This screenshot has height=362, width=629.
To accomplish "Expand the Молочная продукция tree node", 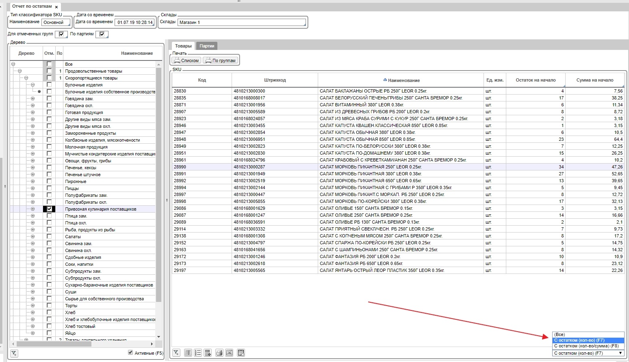I will click(33, 147).
